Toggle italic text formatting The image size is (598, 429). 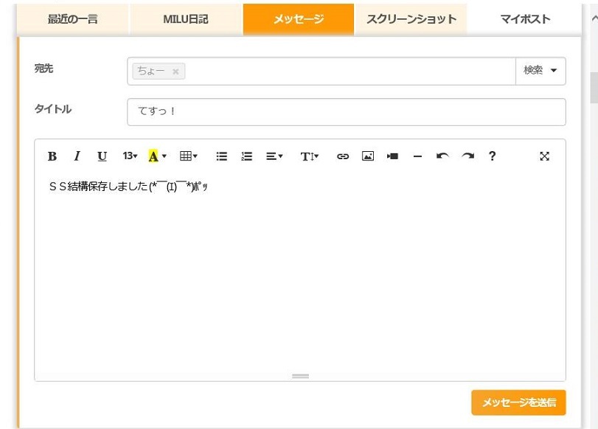pyautogui.click(x=77, y=156)
